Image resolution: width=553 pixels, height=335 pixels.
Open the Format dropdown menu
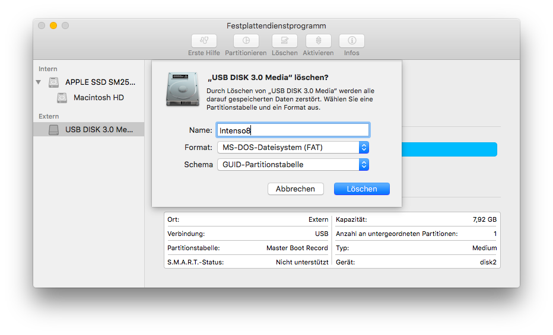tap(293, 147)
